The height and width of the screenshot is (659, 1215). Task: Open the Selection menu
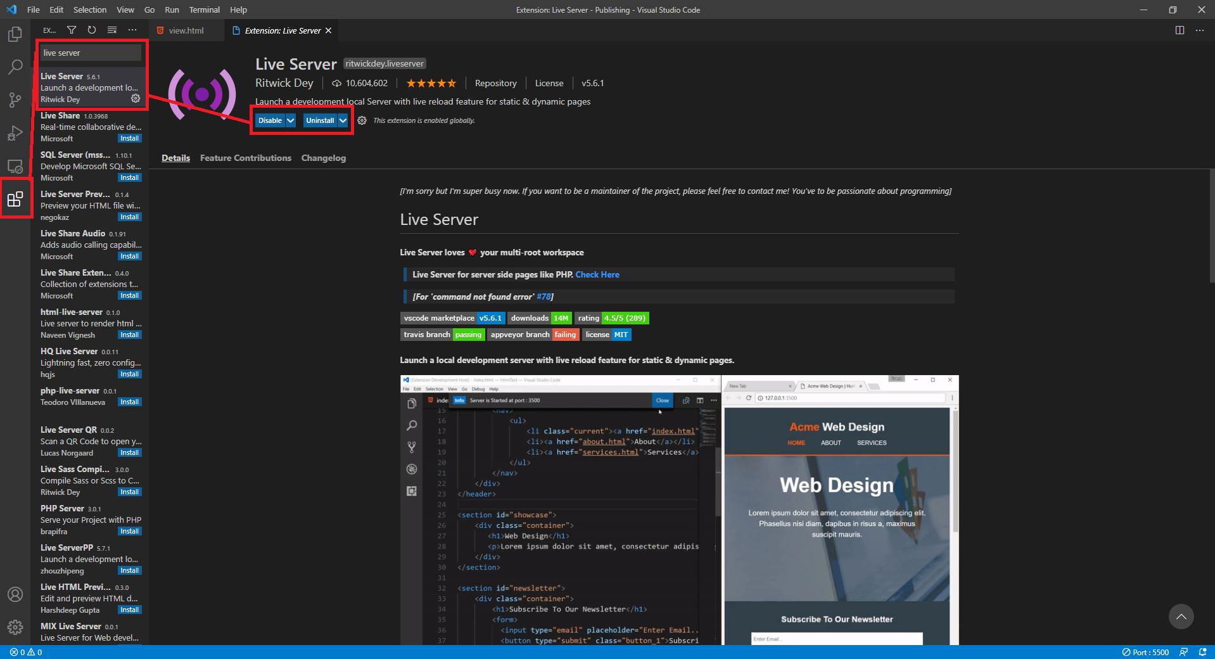point(90,10)
